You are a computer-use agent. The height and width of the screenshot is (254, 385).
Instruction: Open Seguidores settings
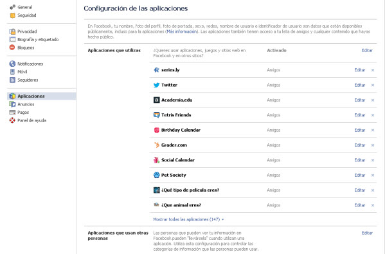(x=28, y=80)
